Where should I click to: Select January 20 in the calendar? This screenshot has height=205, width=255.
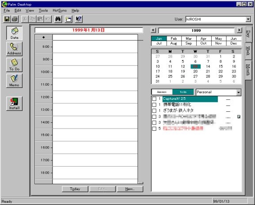195,72
